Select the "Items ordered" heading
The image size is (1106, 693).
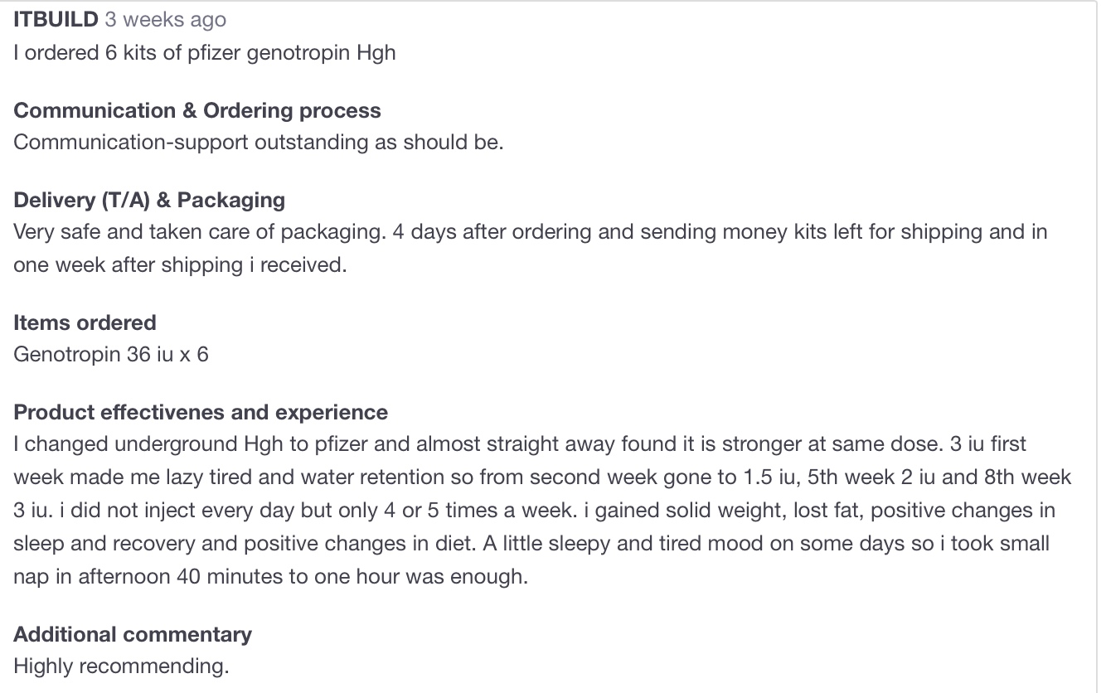pyautogui.click(x=85, y=322)
